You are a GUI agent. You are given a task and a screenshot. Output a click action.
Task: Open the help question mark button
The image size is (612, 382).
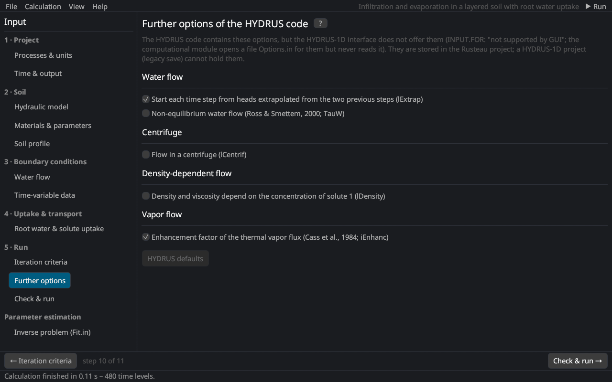pyautogui.click(x=320, y=23)
